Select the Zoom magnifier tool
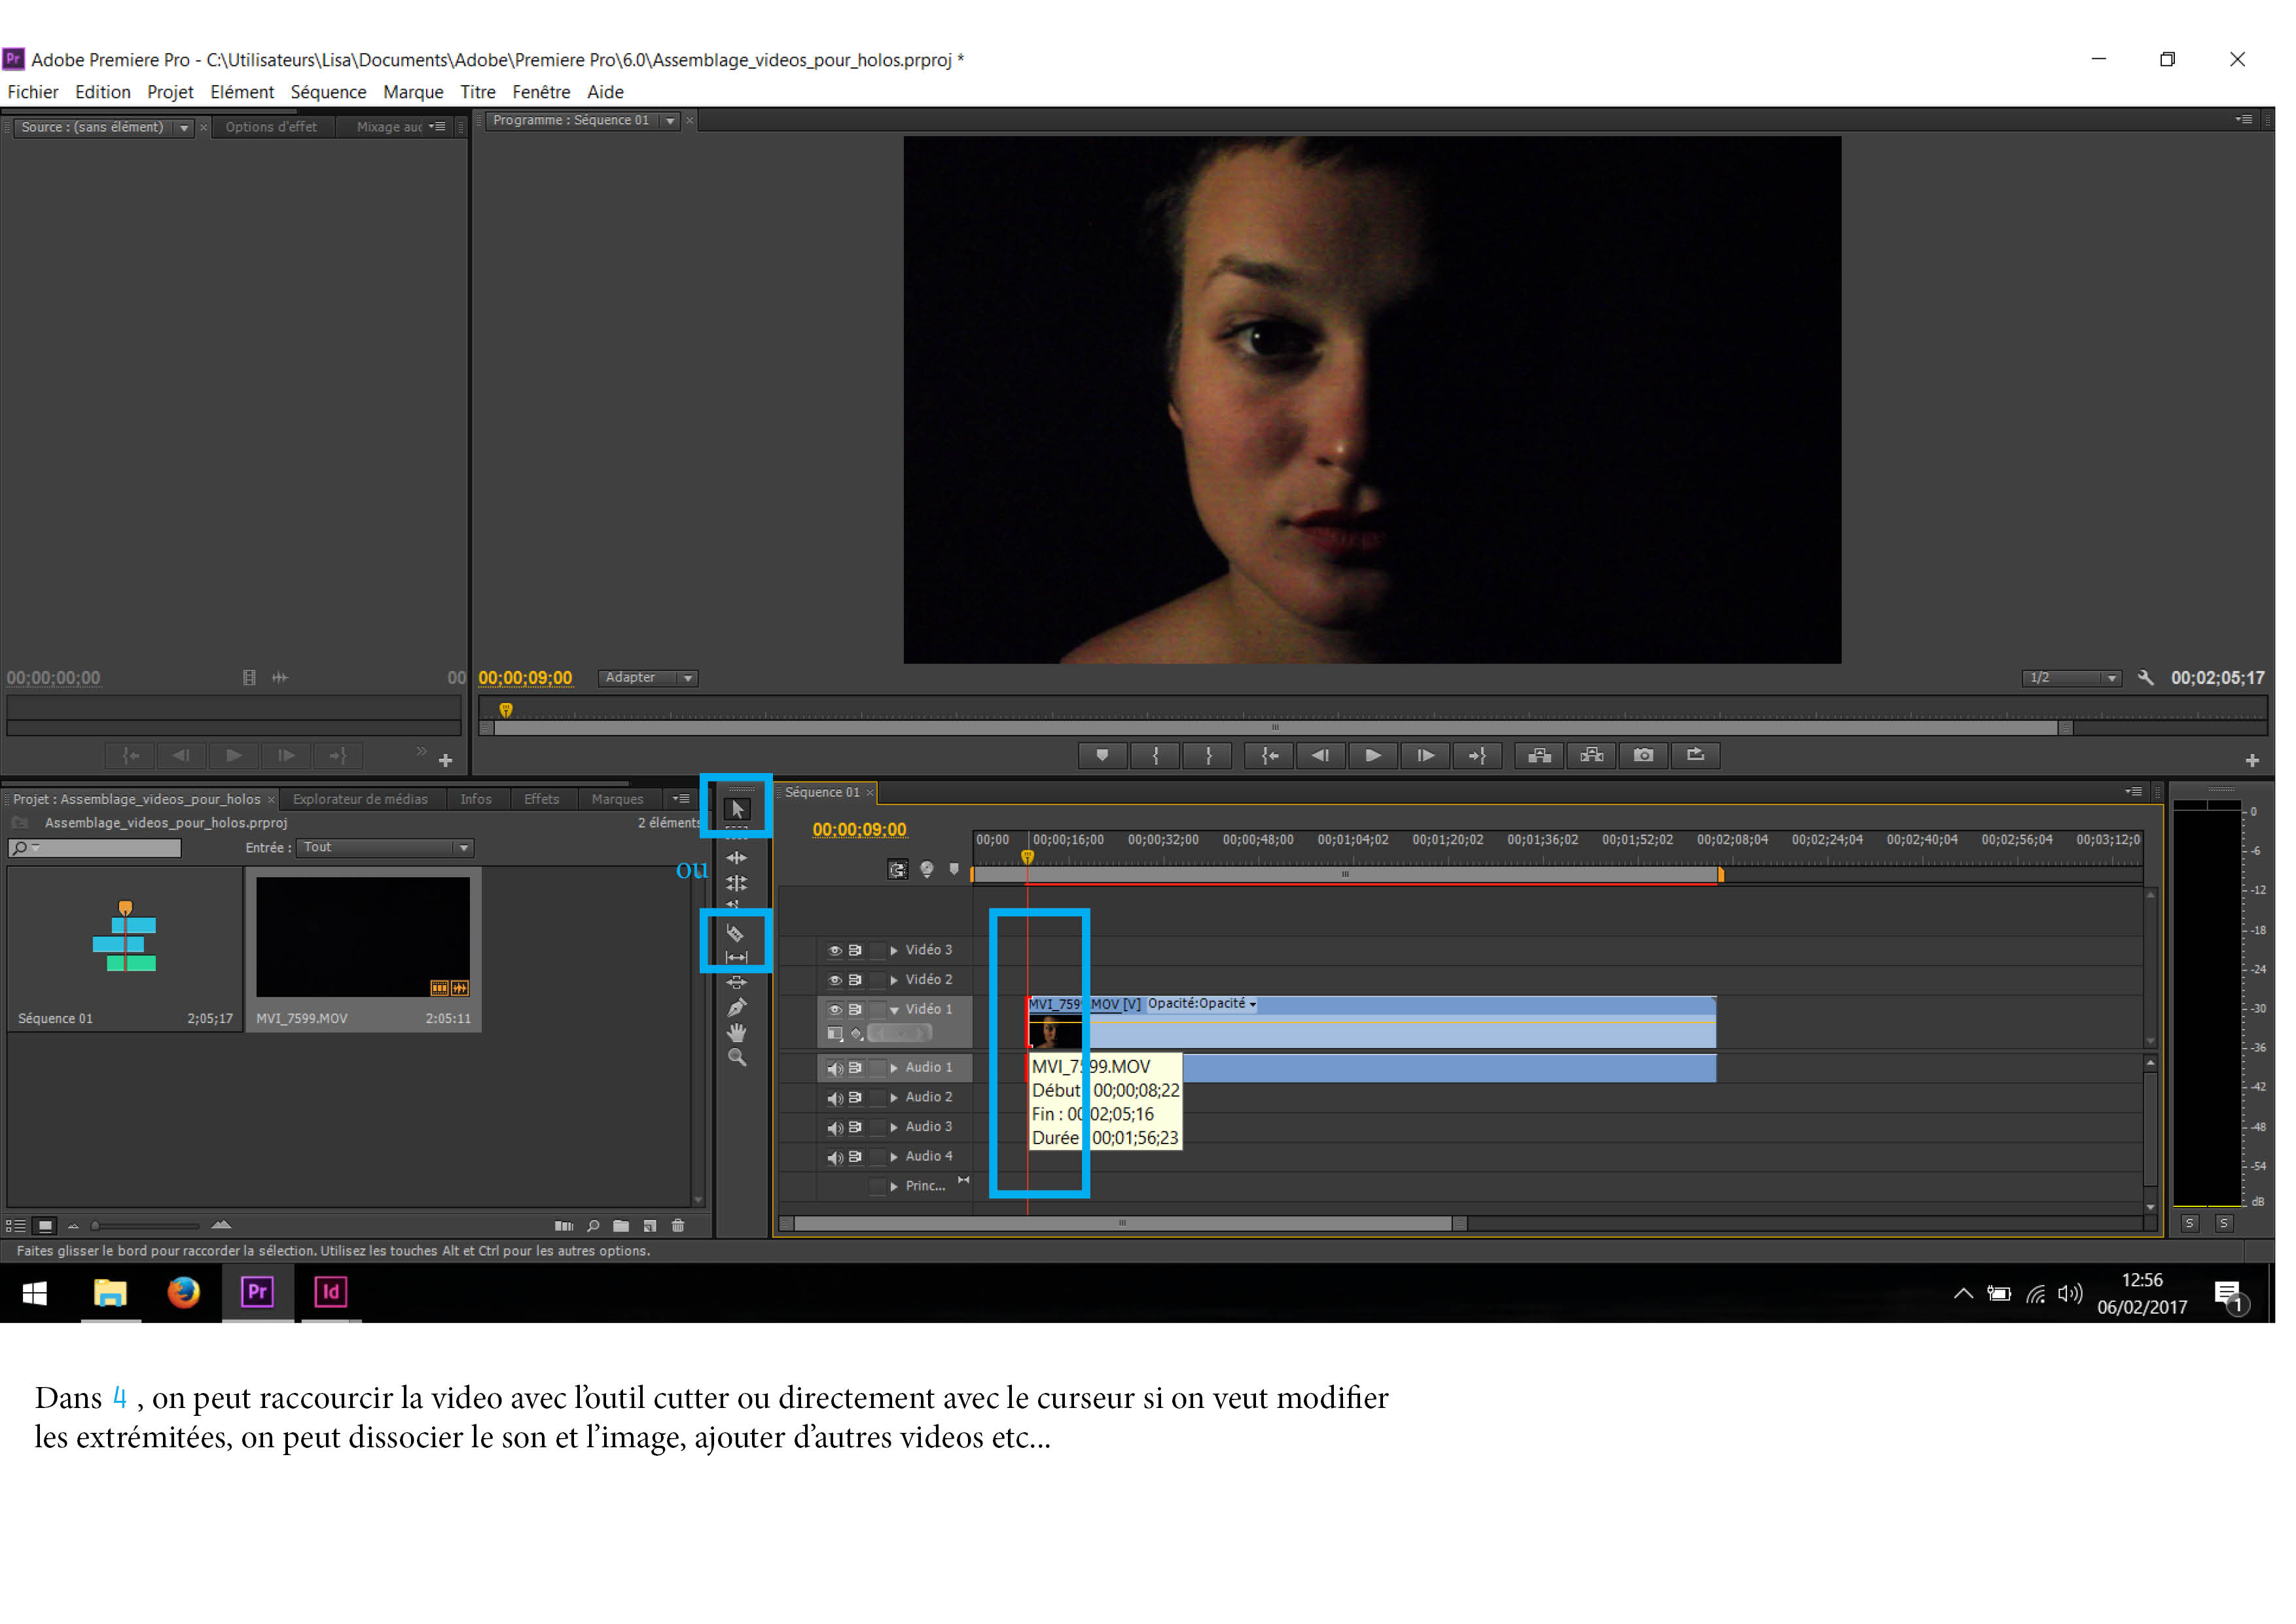This screenshot has height=1624, width=2296. [x=737, y=1058]
